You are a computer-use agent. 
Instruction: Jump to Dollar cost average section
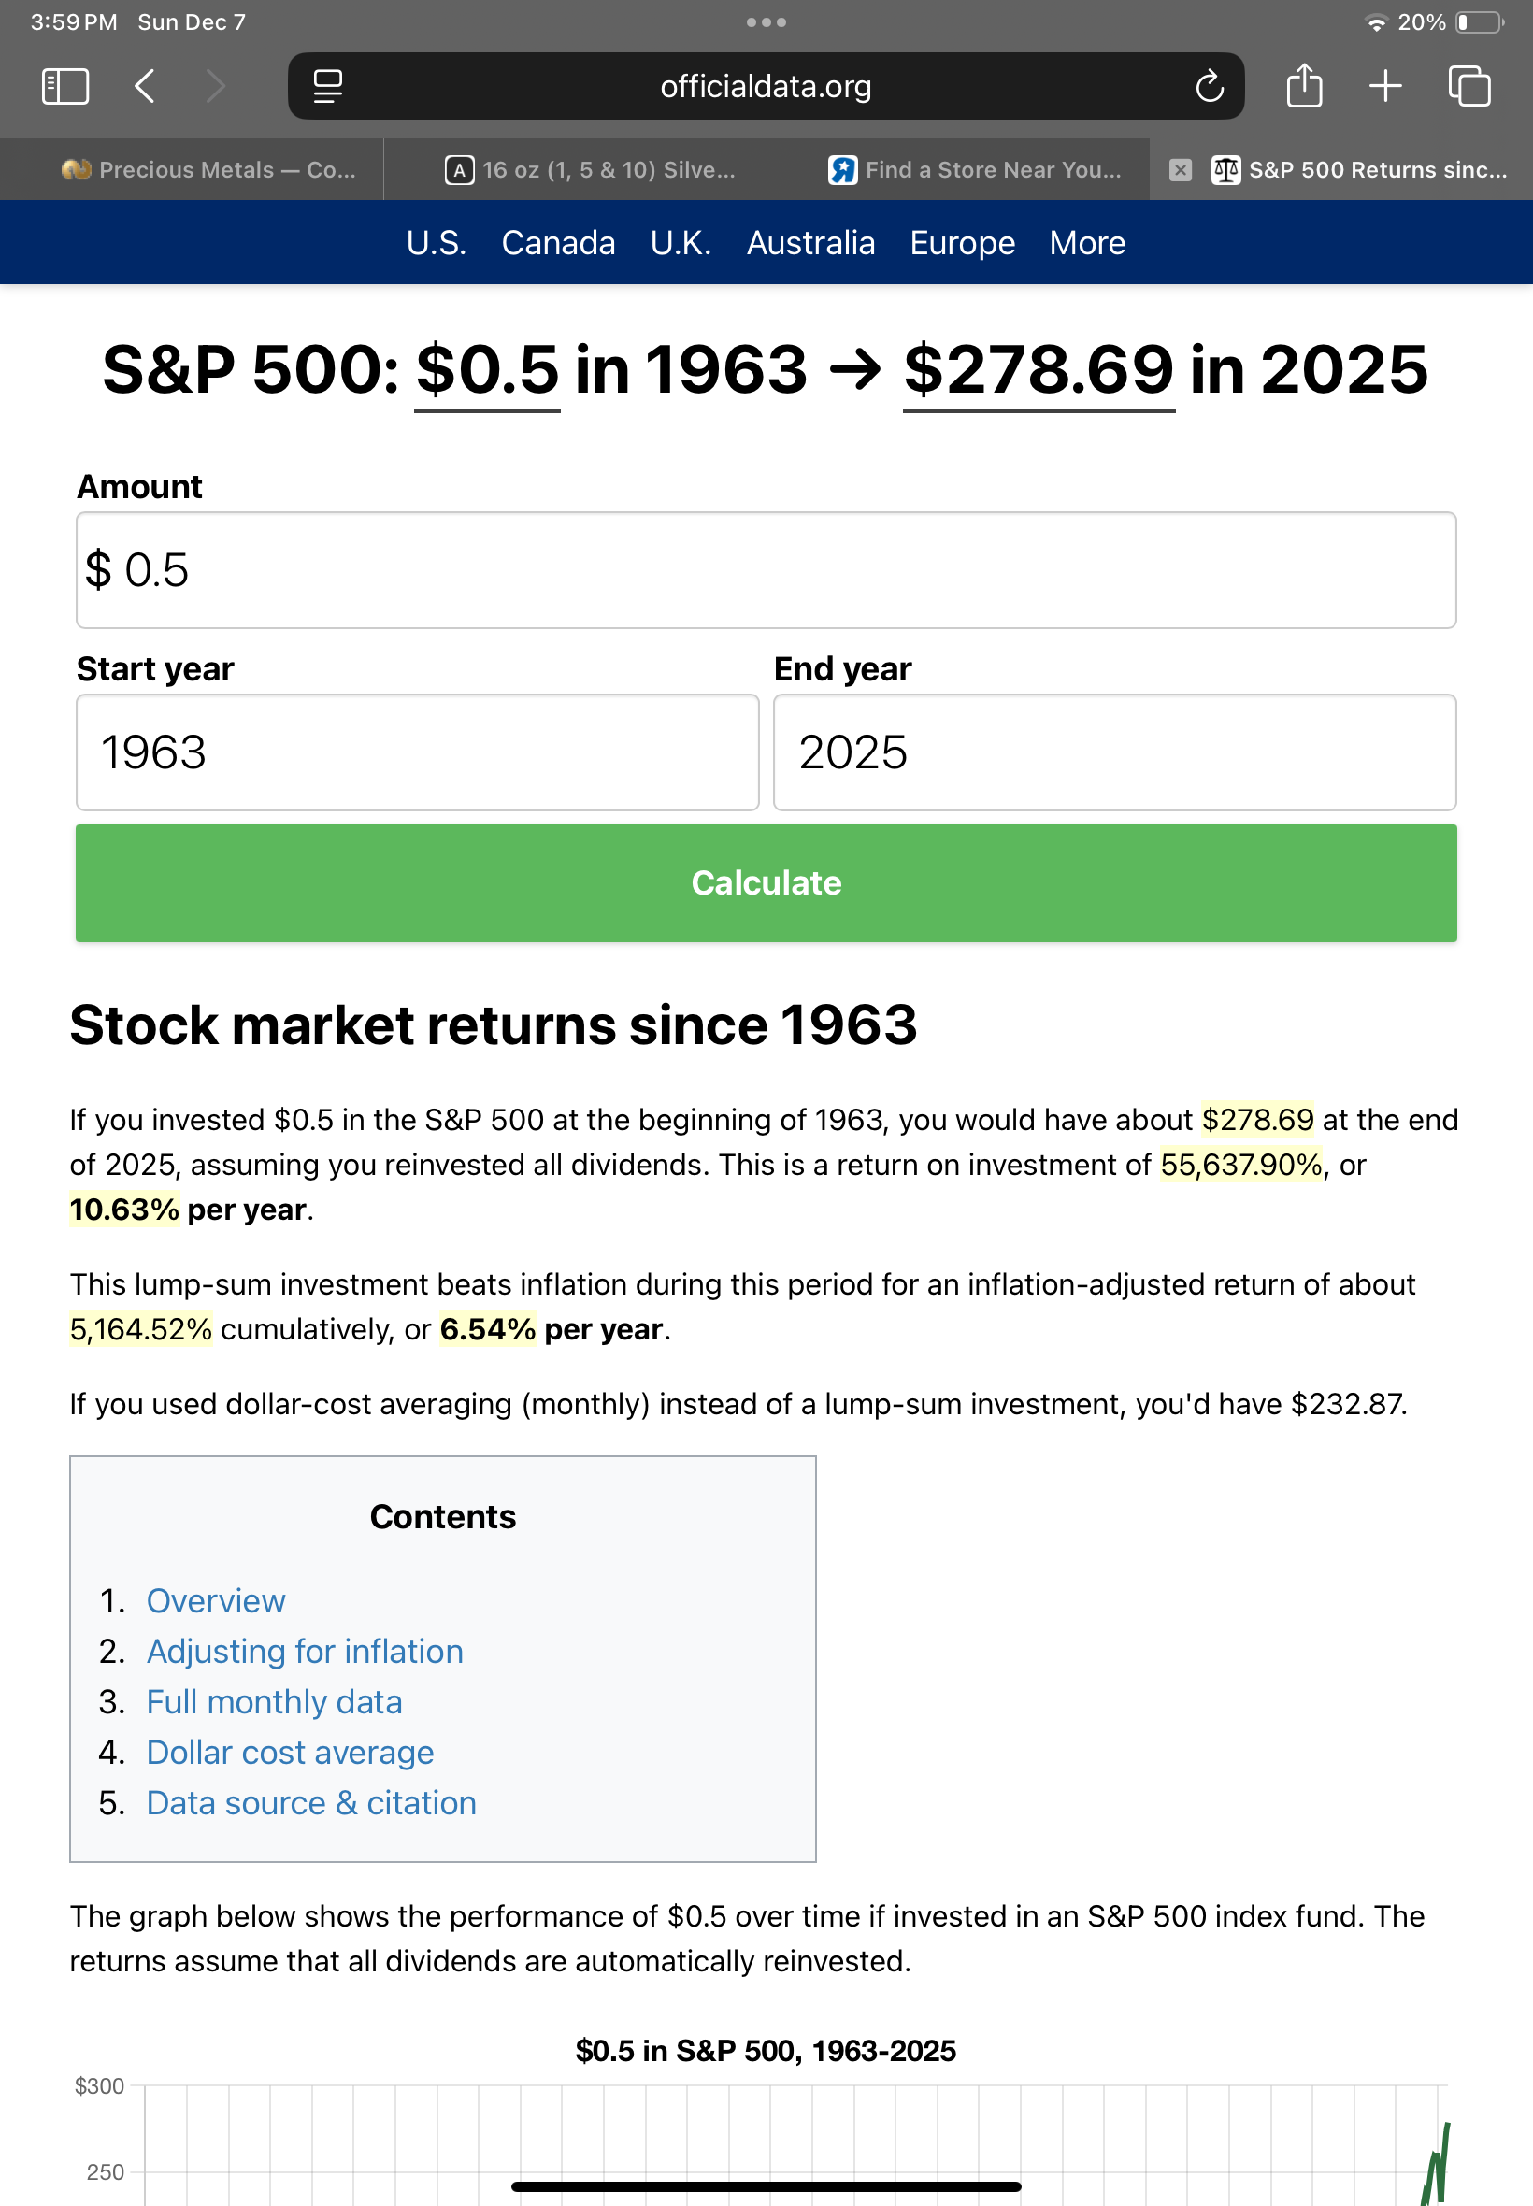[x=289, y=1752]
